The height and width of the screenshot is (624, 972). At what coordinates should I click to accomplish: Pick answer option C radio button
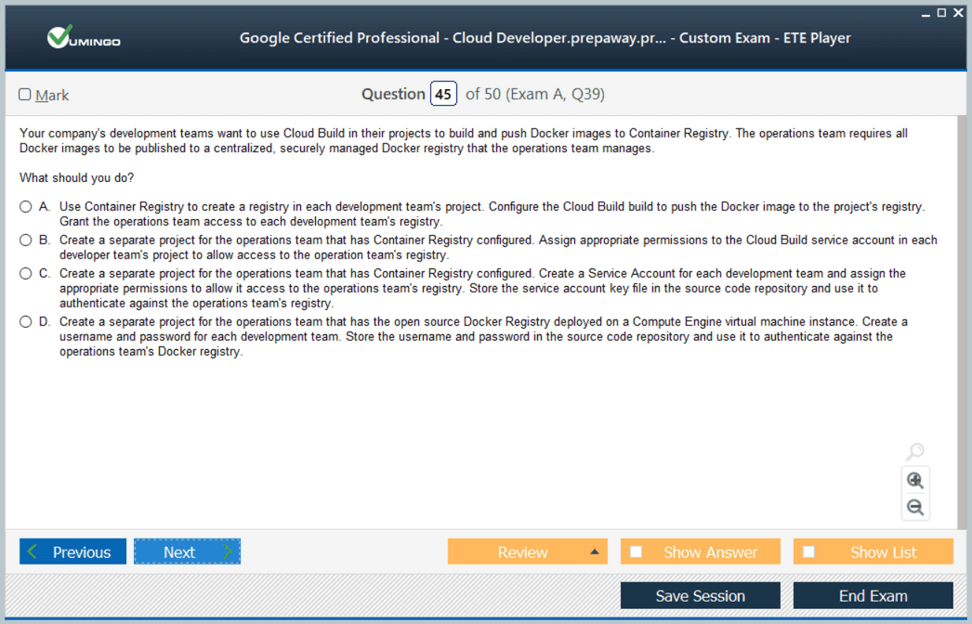click(x=26, y=274)
